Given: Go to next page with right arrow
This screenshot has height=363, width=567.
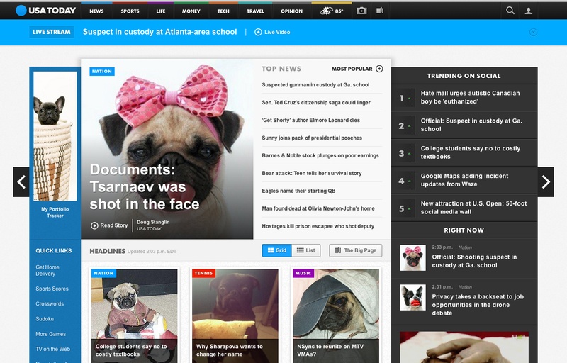Looking at the screenshot, I should point(546,182).
